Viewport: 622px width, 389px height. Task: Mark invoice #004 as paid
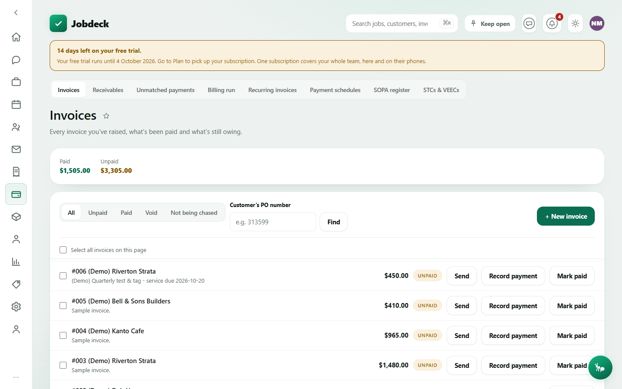click(572, 335)
